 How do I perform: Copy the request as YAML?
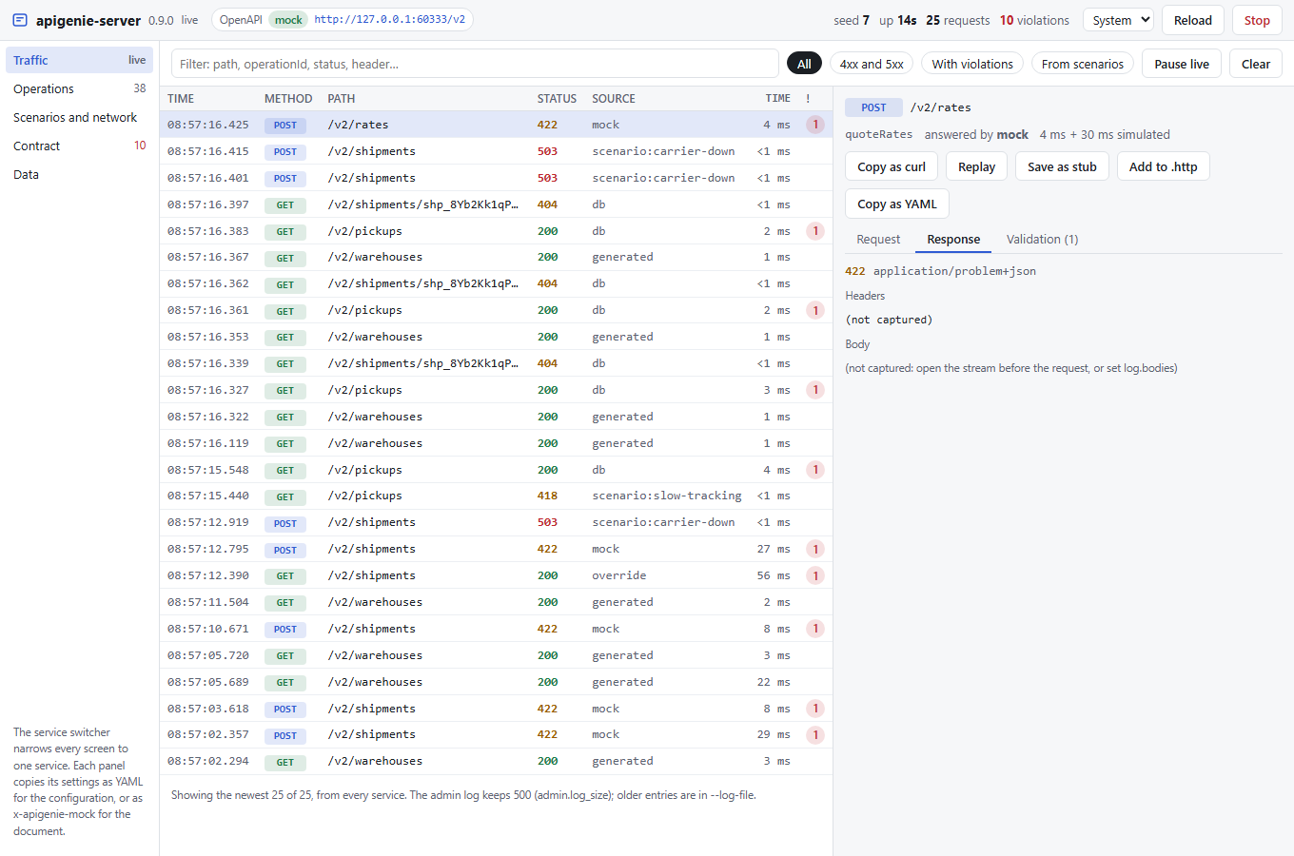click(897, 204)
